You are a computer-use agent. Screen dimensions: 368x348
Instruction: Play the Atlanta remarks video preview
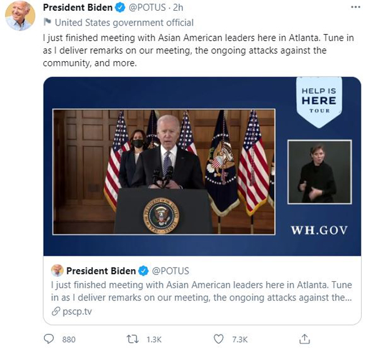click(x=164, y=172)
